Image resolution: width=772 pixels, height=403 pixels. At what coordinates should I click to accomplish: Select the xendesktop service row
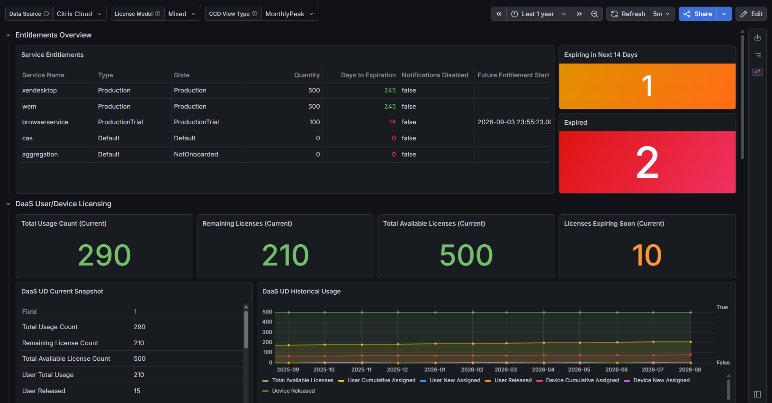tap(285, 90)
